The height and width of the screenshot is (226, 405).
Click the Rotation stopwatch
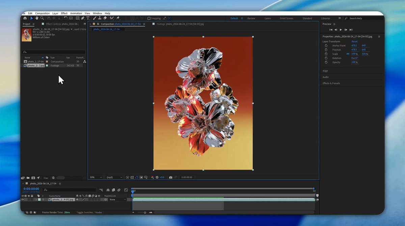click(x=326, y=58)
